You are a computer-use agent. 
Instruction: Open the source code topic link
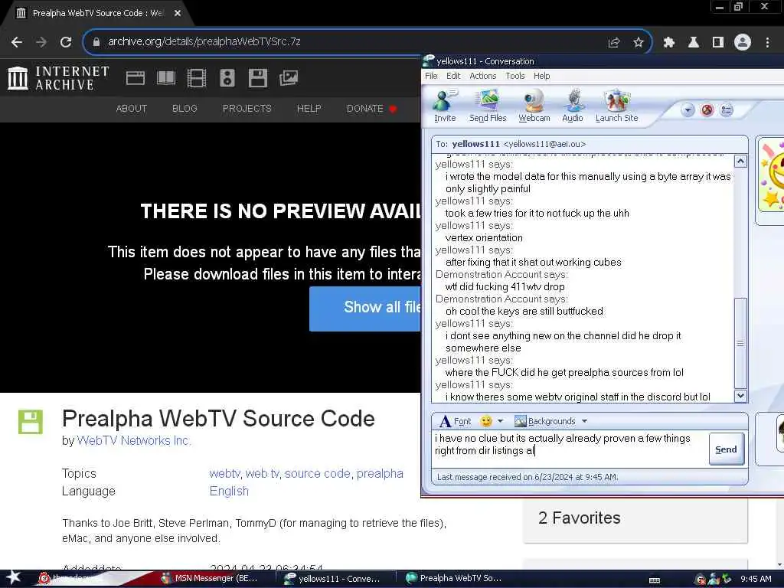click(x=318, y=473)
